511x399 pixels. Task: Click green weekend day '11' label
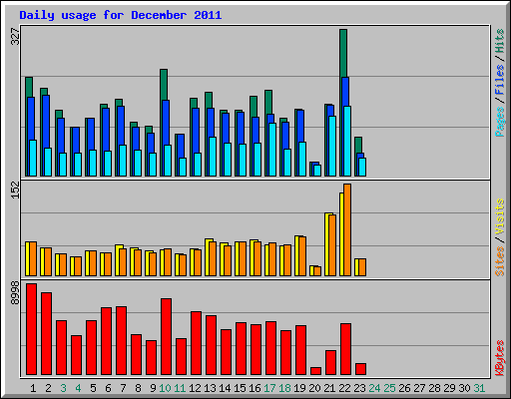(x=180, y=388)
